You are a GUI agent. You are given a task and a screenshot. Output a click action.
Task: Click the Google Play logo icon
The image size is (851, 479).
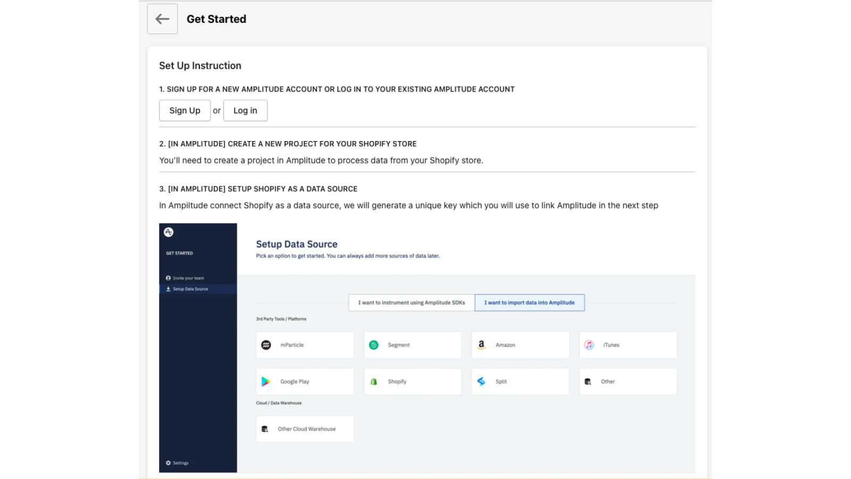click(266, 382)
